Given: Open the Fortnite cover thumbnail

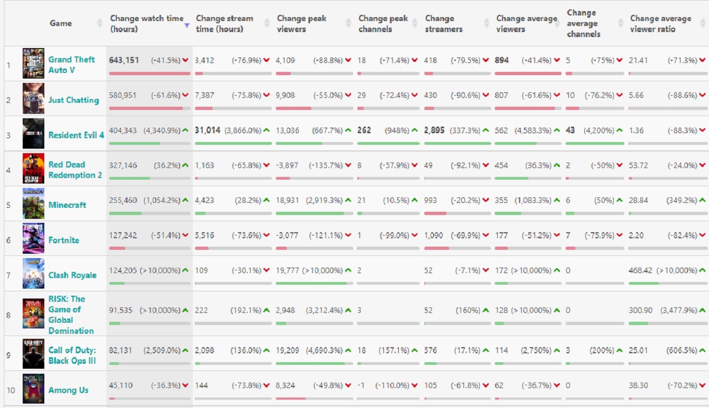Looking at the screenshot, I should [x=33, y=239].
